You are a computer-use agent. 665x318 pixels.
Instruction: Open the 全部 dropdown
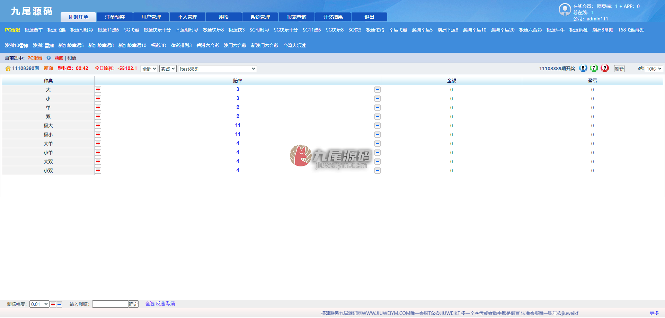(x=149, y=69)
